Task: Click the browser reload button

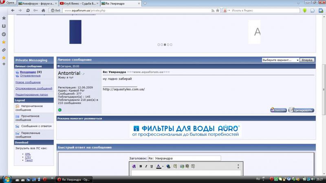Action: click(28, 10)
